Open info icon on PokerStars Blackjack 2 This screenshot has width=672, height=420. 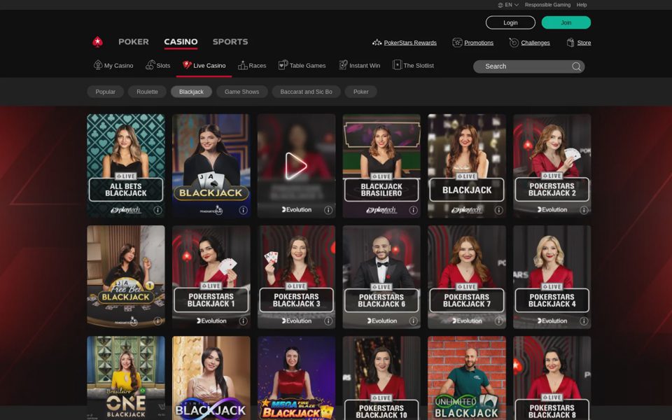[x=584, y=210]
